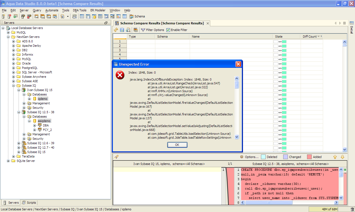The height and width of the screenshot is (212, 355).
Task: Select the Sybase IQ 12.7 - 40 server
Action: [x=40, y=148]
